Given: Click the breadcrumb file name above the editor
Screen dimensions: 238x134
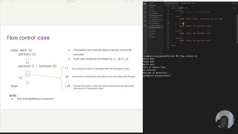Looking at the screenshot, I should [x=172, y=6].
